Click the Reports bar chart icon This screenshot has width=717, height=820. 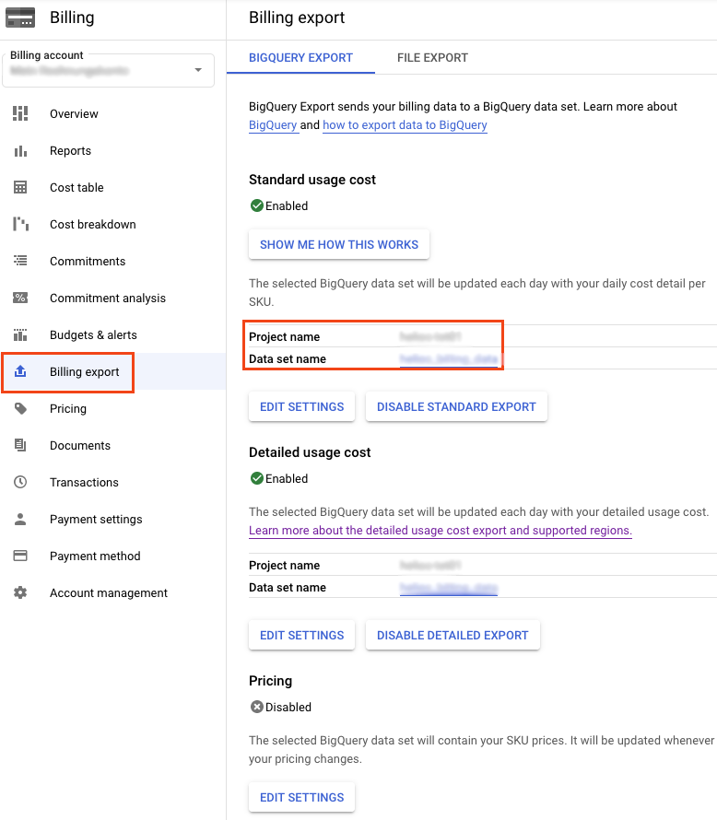coord(20,151)
